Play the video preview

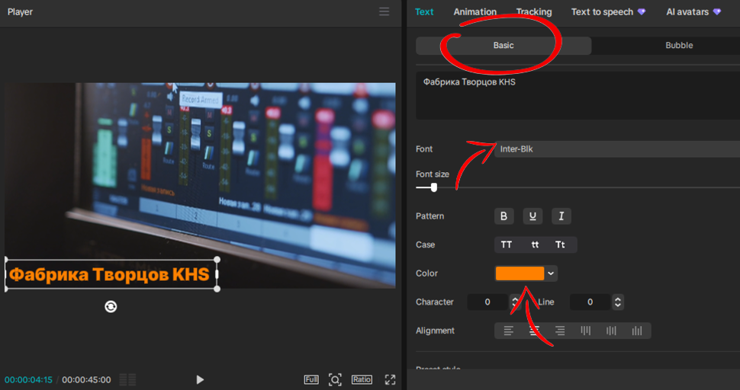click(x=200, y=379)
